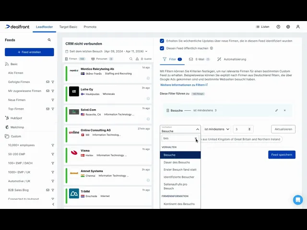Click the status circle on the Loihe Oy card
This screenshot has width=307, height=230.
click(148, 99)
